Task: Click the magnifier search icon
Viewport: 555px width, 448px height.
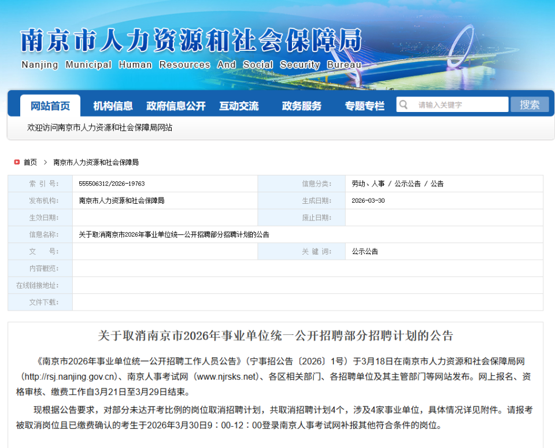Action: tap(403, 104)
